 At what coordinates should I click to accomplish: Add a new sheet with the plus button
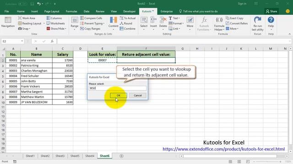coord(121,156)
